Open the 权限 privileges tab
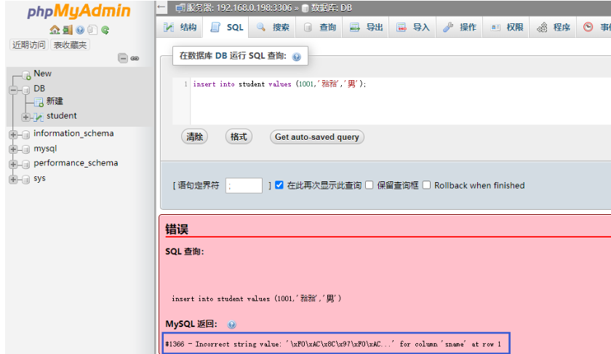The image size is (611, 354). pyautogui.click(x=506, y=28)
